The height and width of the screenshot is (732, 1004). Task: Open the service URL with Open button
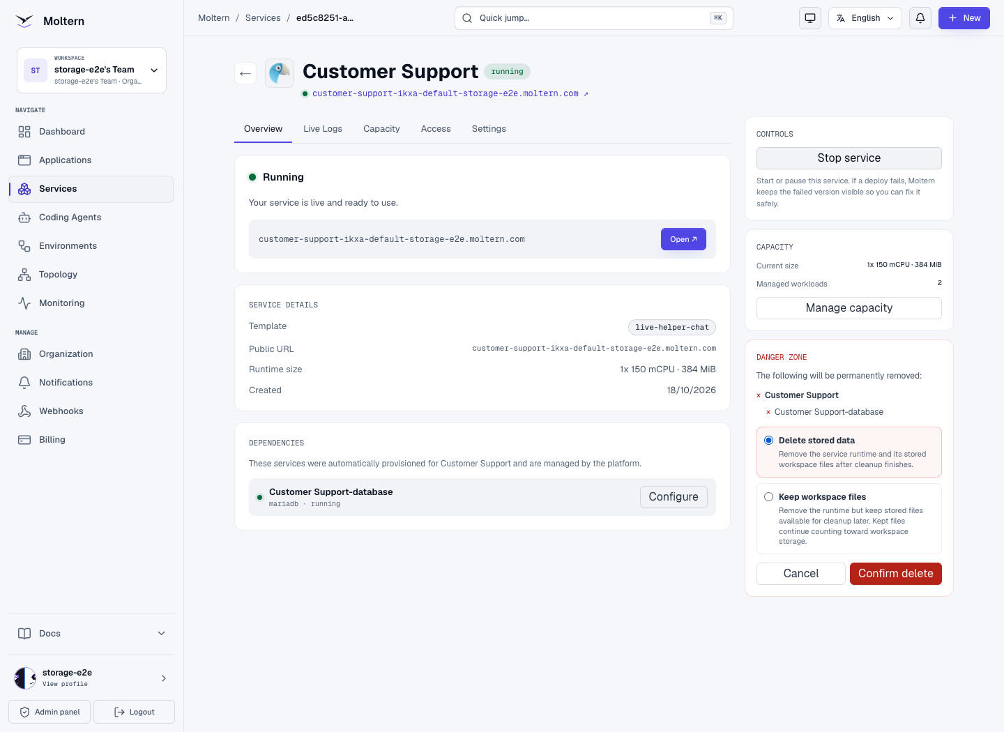683,239
